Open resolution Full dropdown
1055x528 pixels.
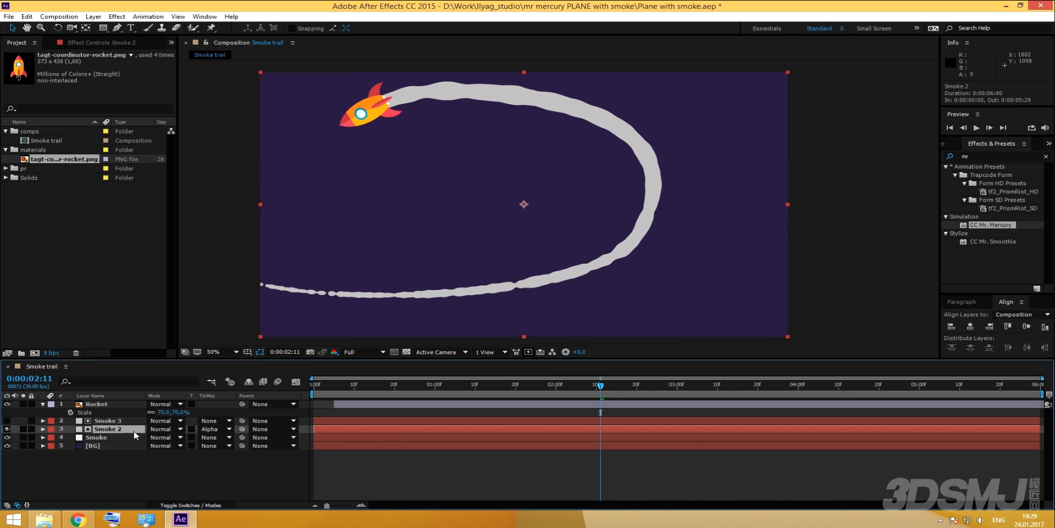pyautogui.click(x=364, y=352)
